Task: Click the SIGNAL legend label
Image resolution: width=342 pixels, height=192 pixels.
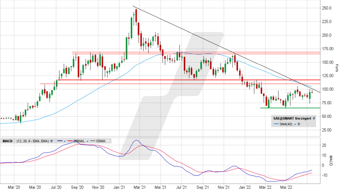Action: coord(79,141)
